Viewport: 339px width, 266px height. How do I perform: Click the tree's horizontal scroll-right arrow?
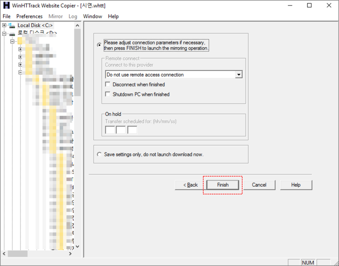[70, 253]
